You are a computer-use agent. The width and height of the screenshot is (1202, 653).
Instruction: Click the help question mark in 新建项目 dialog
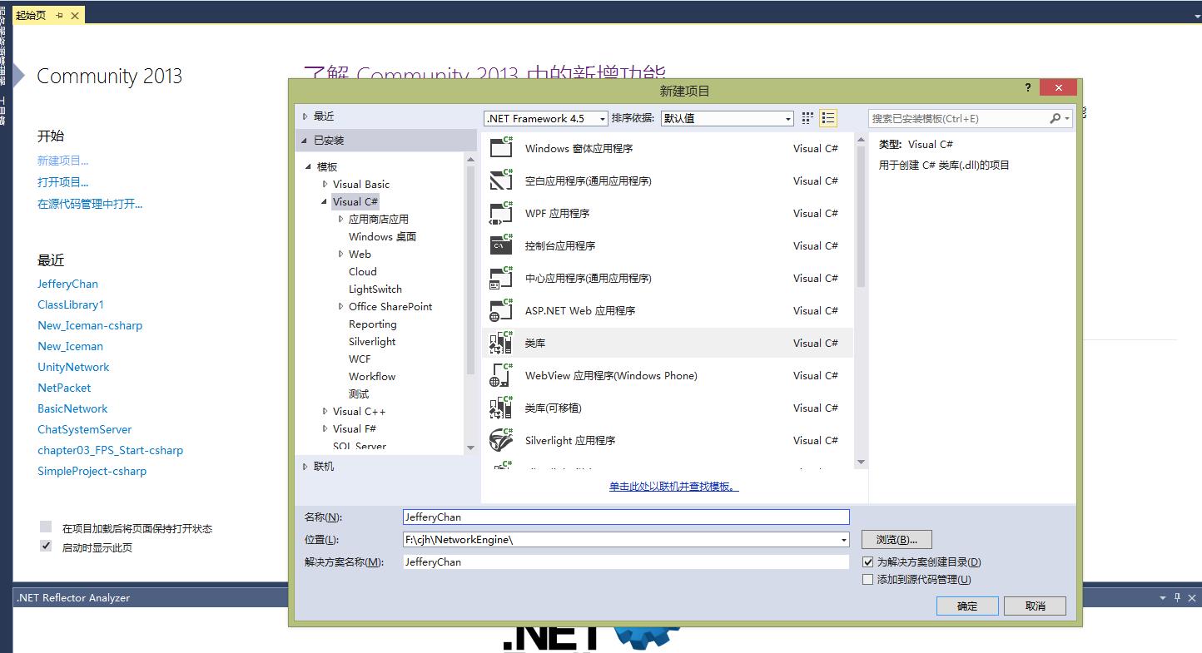point(1028,87)
